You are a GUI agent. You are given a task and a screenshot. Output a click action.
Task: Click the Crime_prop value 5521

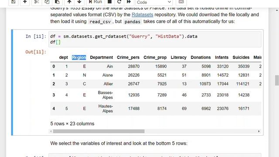tap(162, 75)
